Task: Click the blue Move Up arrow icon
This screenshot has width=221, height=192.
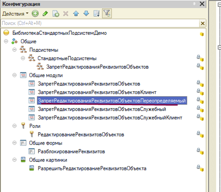Action: coord(76,14)
